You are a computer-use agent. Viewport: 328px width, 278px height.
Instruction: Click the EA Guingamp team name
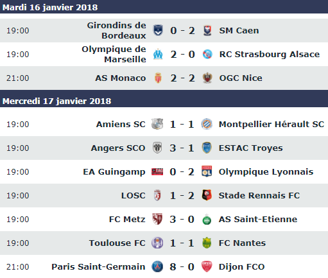pos(114,172)
